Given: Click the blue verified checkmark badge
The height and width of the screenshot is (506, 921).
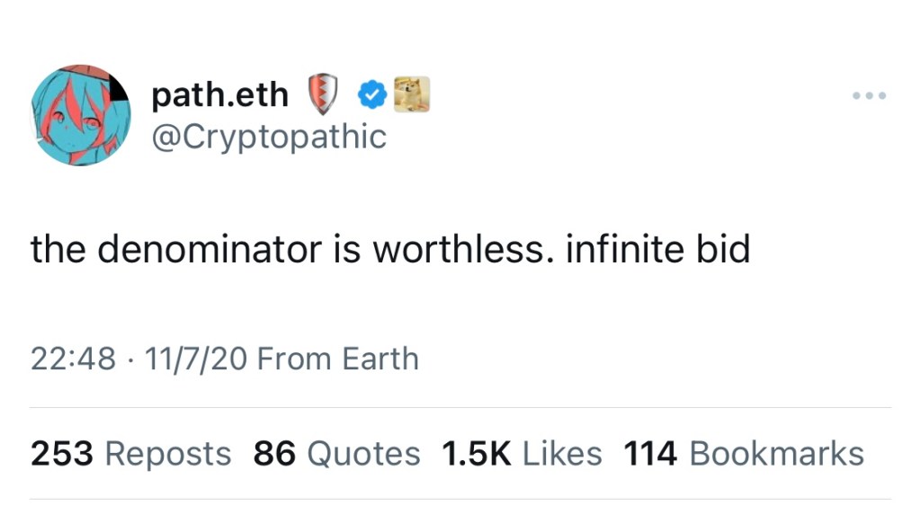Looking at the screenshot, I should [371, 93].
